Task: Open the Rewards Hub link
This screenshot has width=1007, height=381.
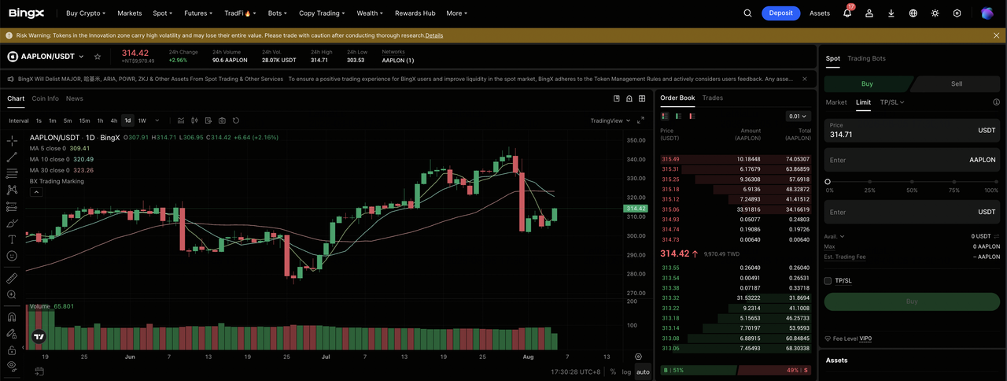Action: (x=415, y=13)
